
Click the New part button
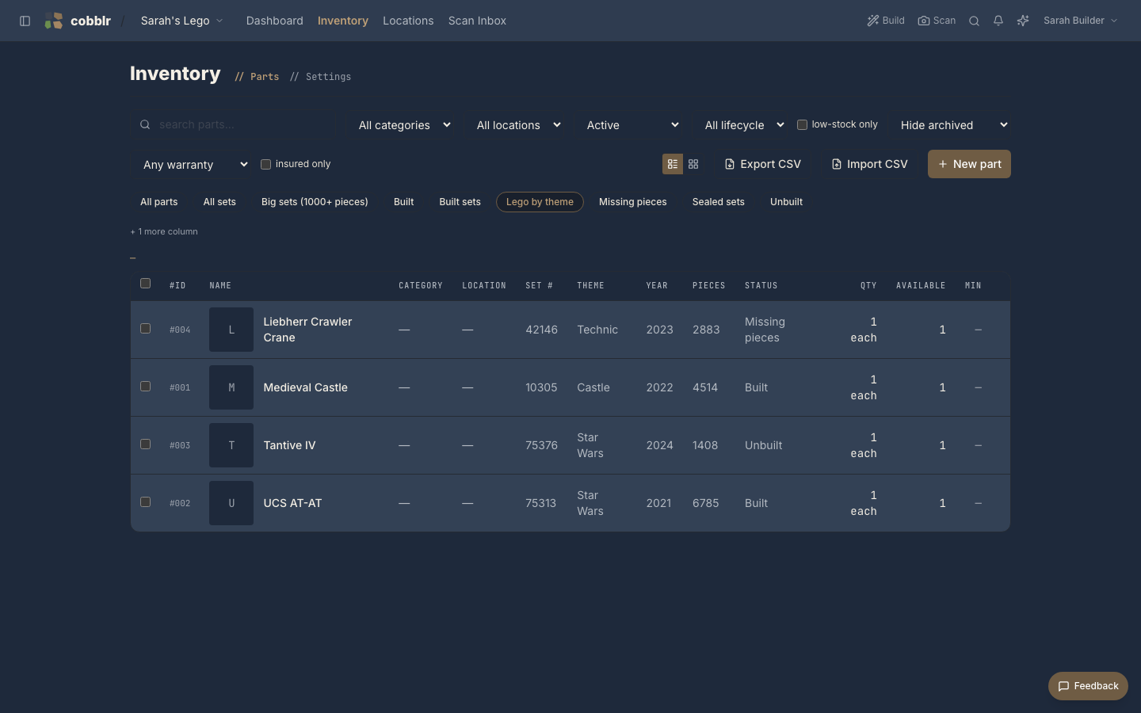pos(969,164)
